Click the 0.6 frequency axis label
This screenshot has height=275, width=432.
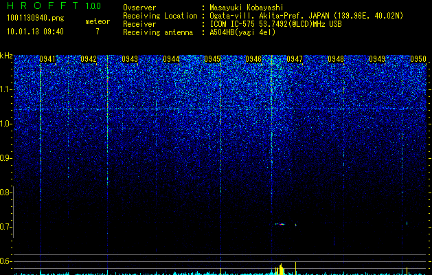coord(6,261)
